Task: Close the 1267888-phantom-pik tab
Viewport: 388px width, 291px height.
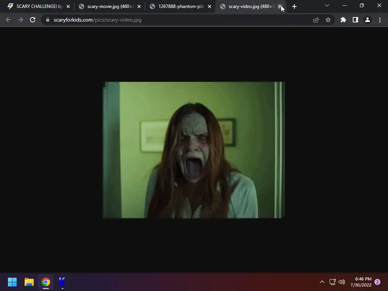Action: point(210,6)
